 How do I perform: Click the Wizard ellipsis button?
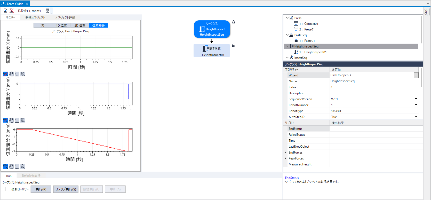pyautogui.click(x=416, y=75)
